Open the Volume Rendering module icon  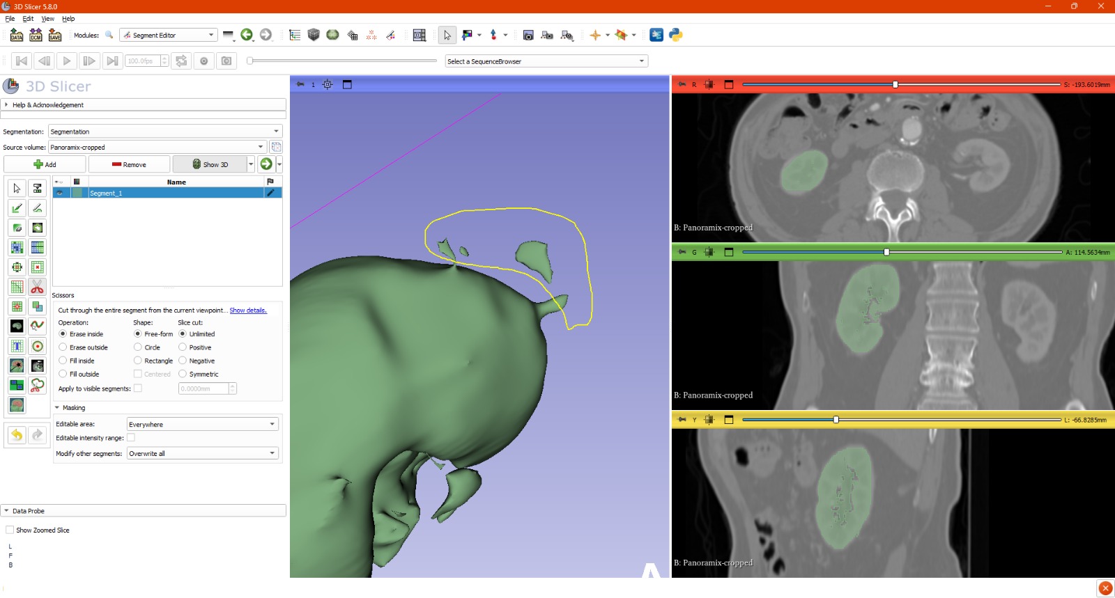tap(314, 35)
